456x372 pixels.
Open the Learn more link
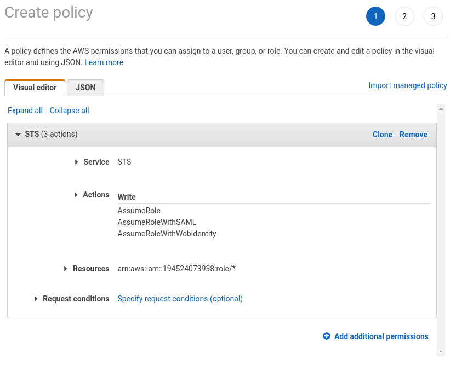coord(104,62)
